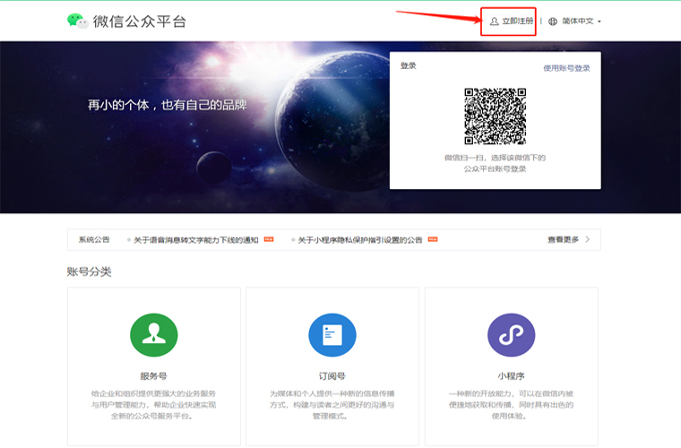Open 查看更多 announcements link
The height and width of the screenshot is (448, 681).
[564, 239]
